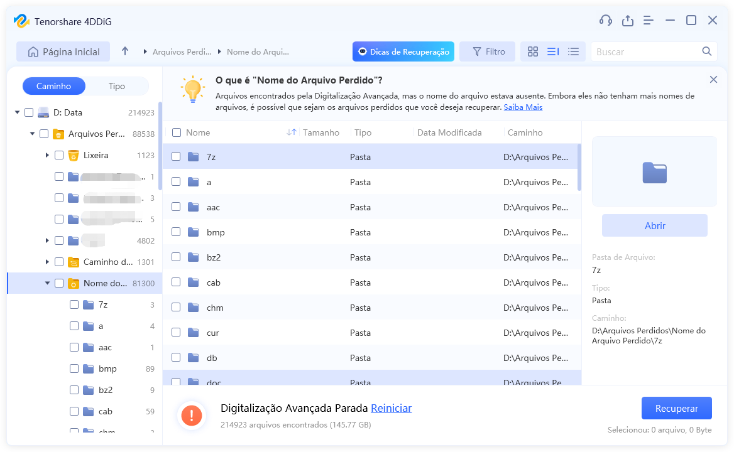Click the Recuperar button
The image size is (734, 452).
(x=676, y=408)
